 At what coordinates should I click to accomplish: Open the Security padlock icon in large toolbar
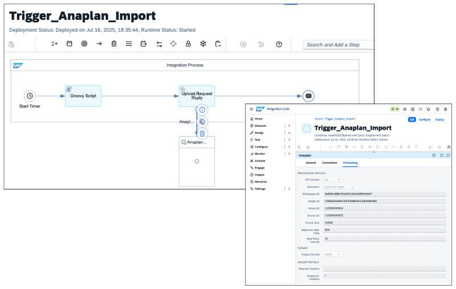(188, 44)
